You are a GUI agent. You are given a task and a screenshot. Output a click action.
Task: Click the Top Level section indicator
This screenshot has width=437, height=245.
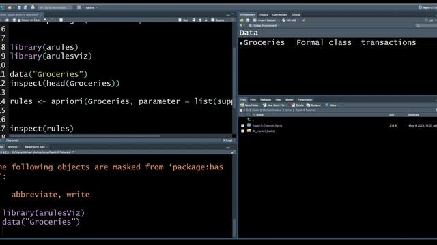coord(12,140)
